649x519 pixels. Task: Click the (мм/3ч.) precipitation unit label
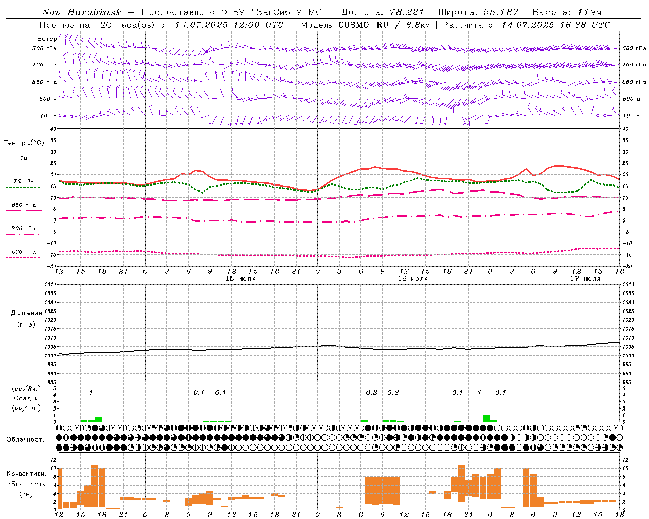(x=26, y=389)
